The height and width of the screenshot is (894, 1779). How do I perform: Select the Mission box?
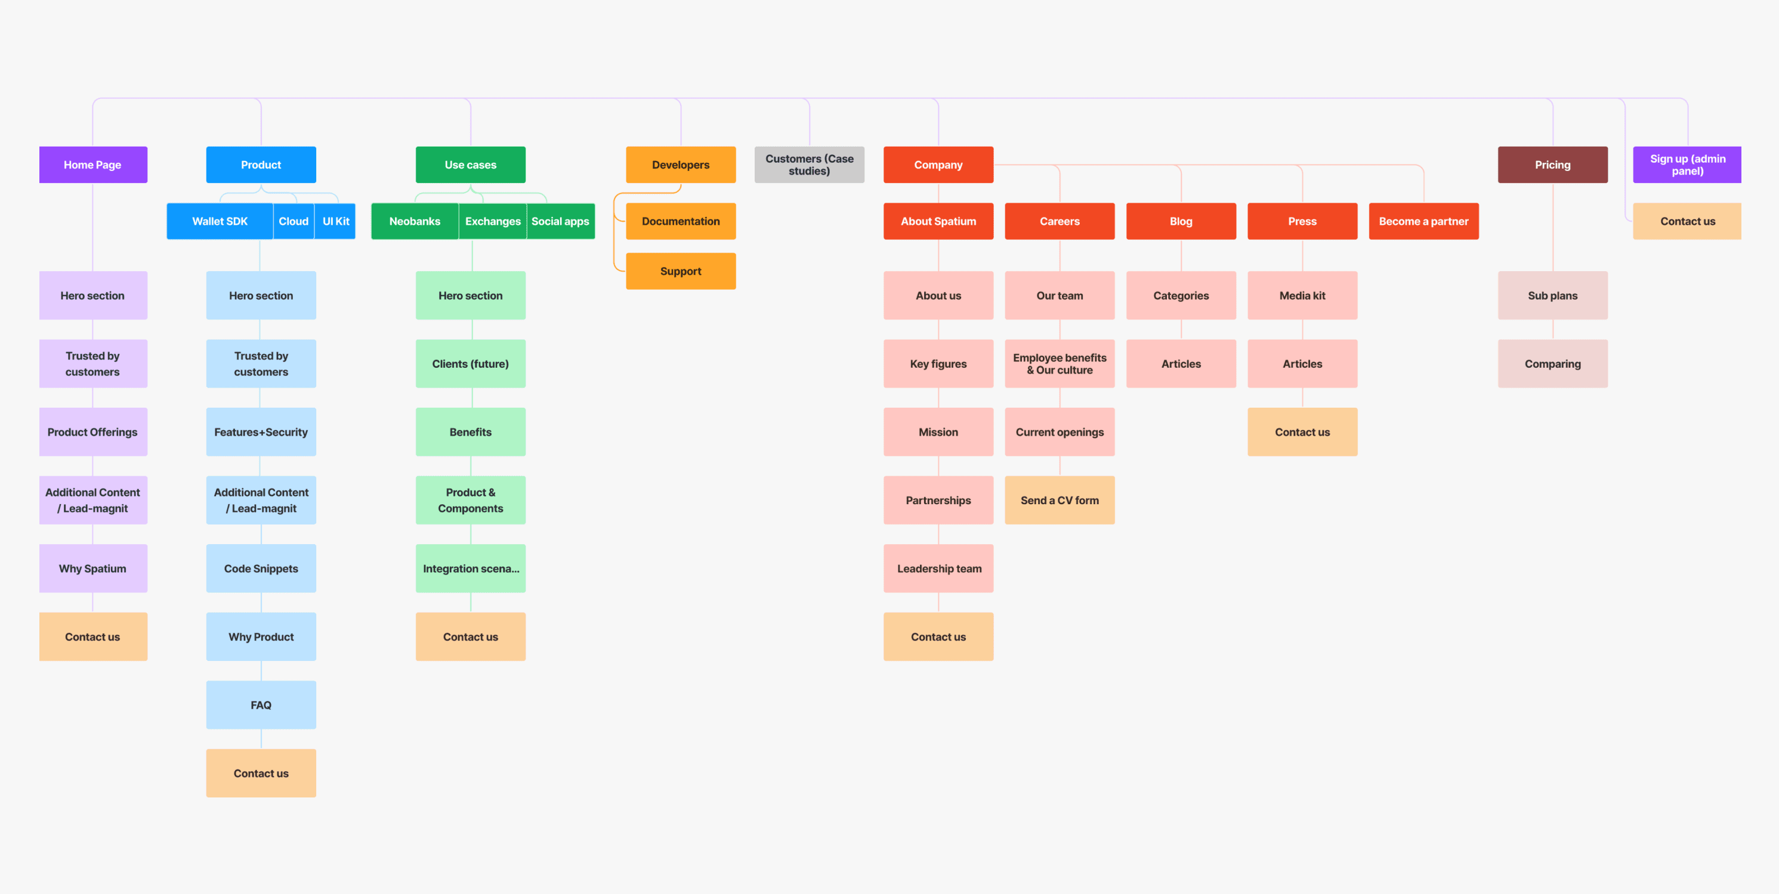coord(938,432)
